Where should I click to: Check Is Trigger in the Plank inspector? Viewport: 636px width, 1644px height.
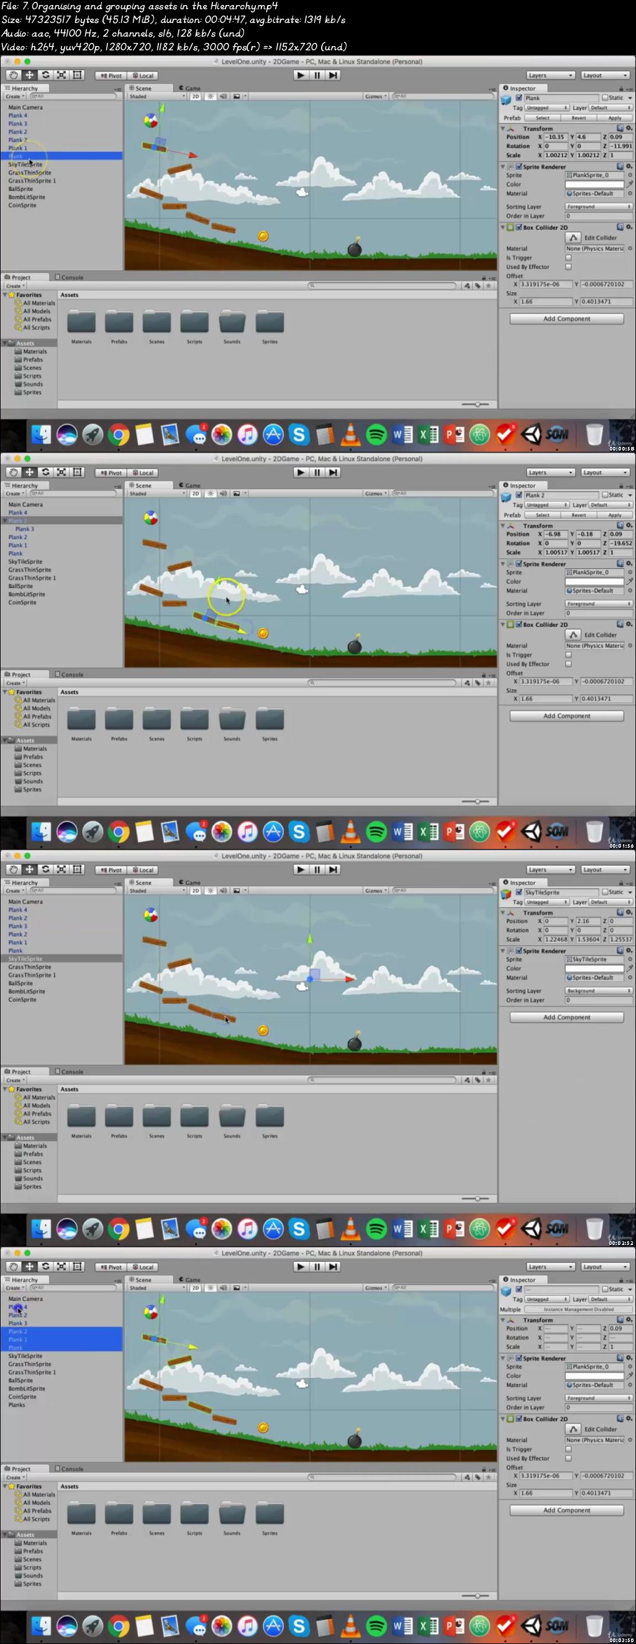click(x=568, y=258)
